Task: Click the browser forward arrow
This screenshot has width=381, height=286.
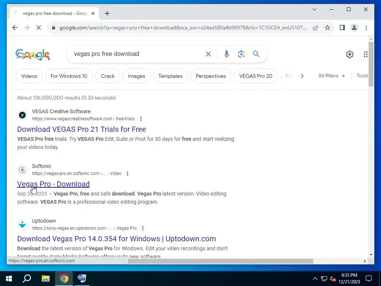Action: (x=27, y=28)
